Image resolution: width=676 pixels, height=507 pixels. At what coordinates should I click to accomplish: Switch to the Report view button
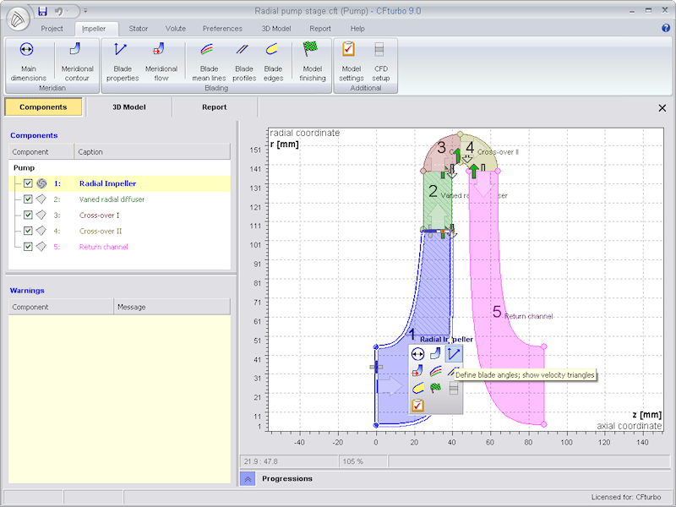coord(215,107)
